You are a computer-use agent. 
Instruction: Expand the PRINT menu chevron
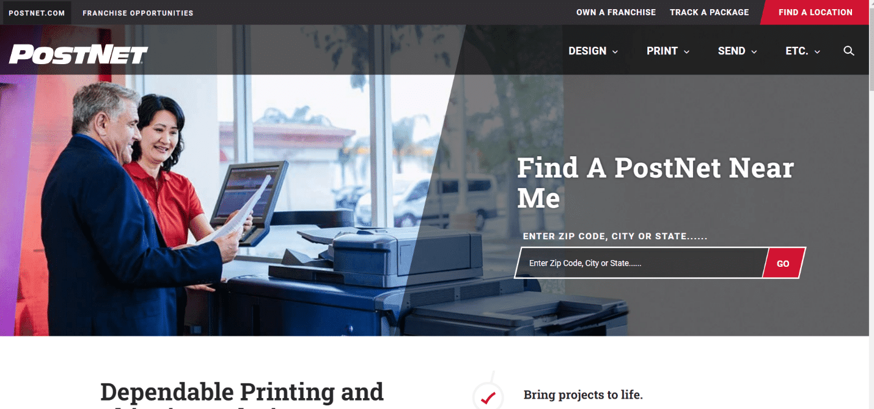(686, 52)
